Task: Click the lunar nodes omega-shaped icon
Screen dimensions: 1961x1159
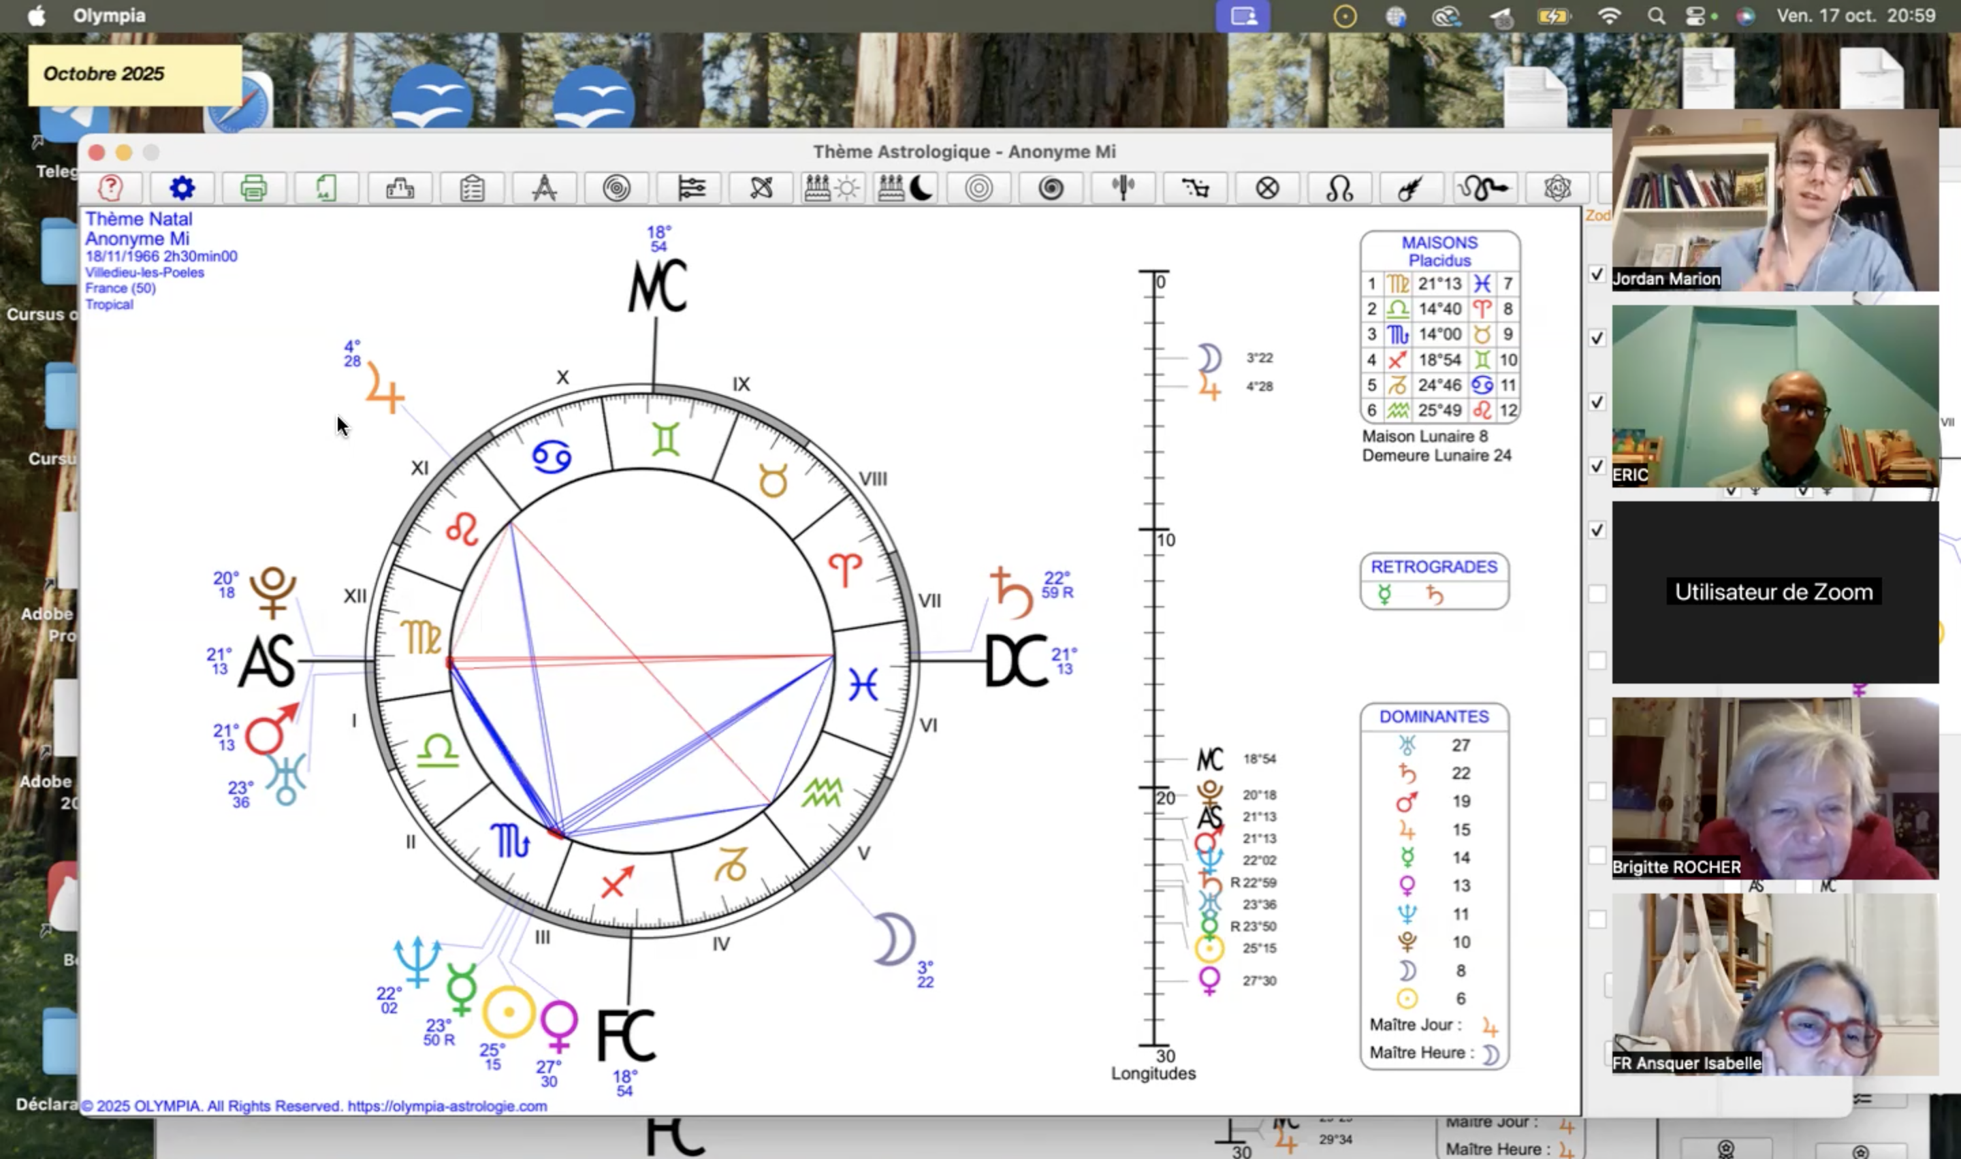Action: (x=1339, y=188)
